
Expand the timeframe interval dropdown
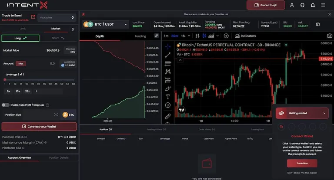coord(189,36)
